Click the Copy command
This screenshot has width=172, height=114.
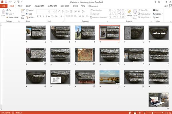(x=9, y=14)
